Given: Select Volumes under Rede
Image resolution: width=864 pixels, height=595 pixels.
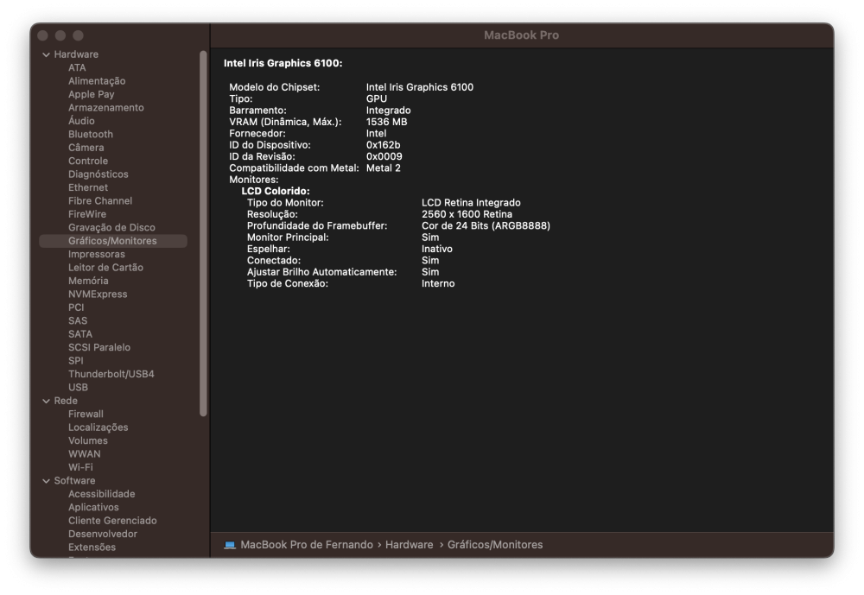Looking at the screenshot, I should (x=88, y=440).
